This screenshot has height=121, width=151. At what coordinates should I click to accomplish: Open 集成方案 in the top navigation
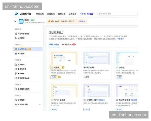pos(40,14)
